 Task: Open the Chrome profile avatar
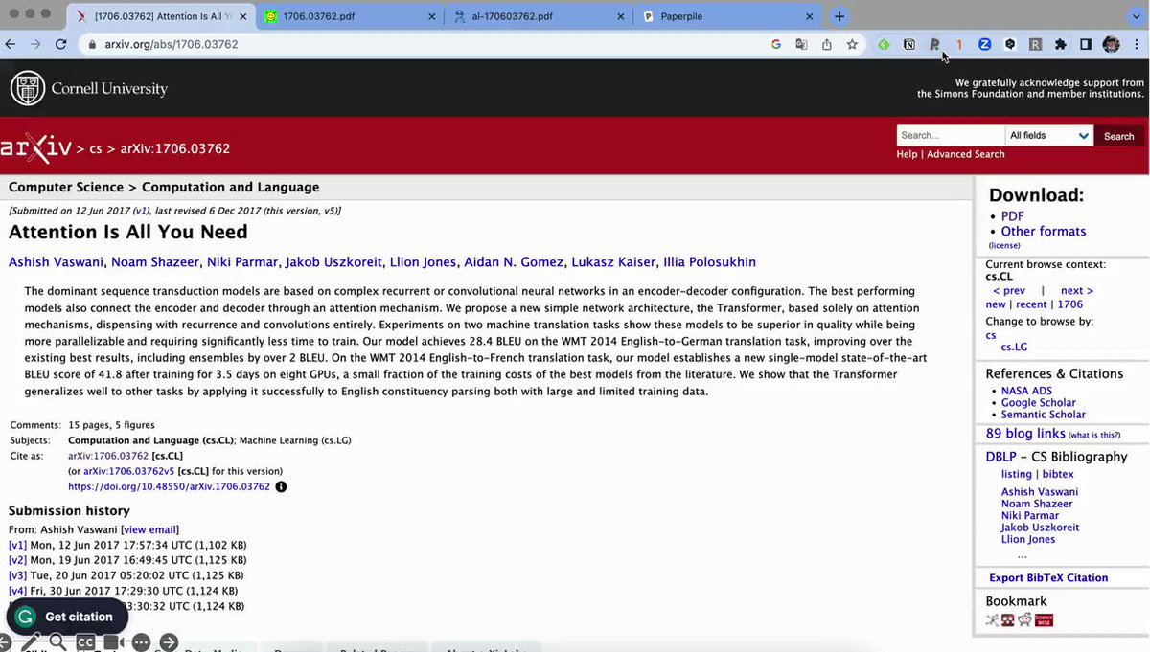tap(1111, 44)
